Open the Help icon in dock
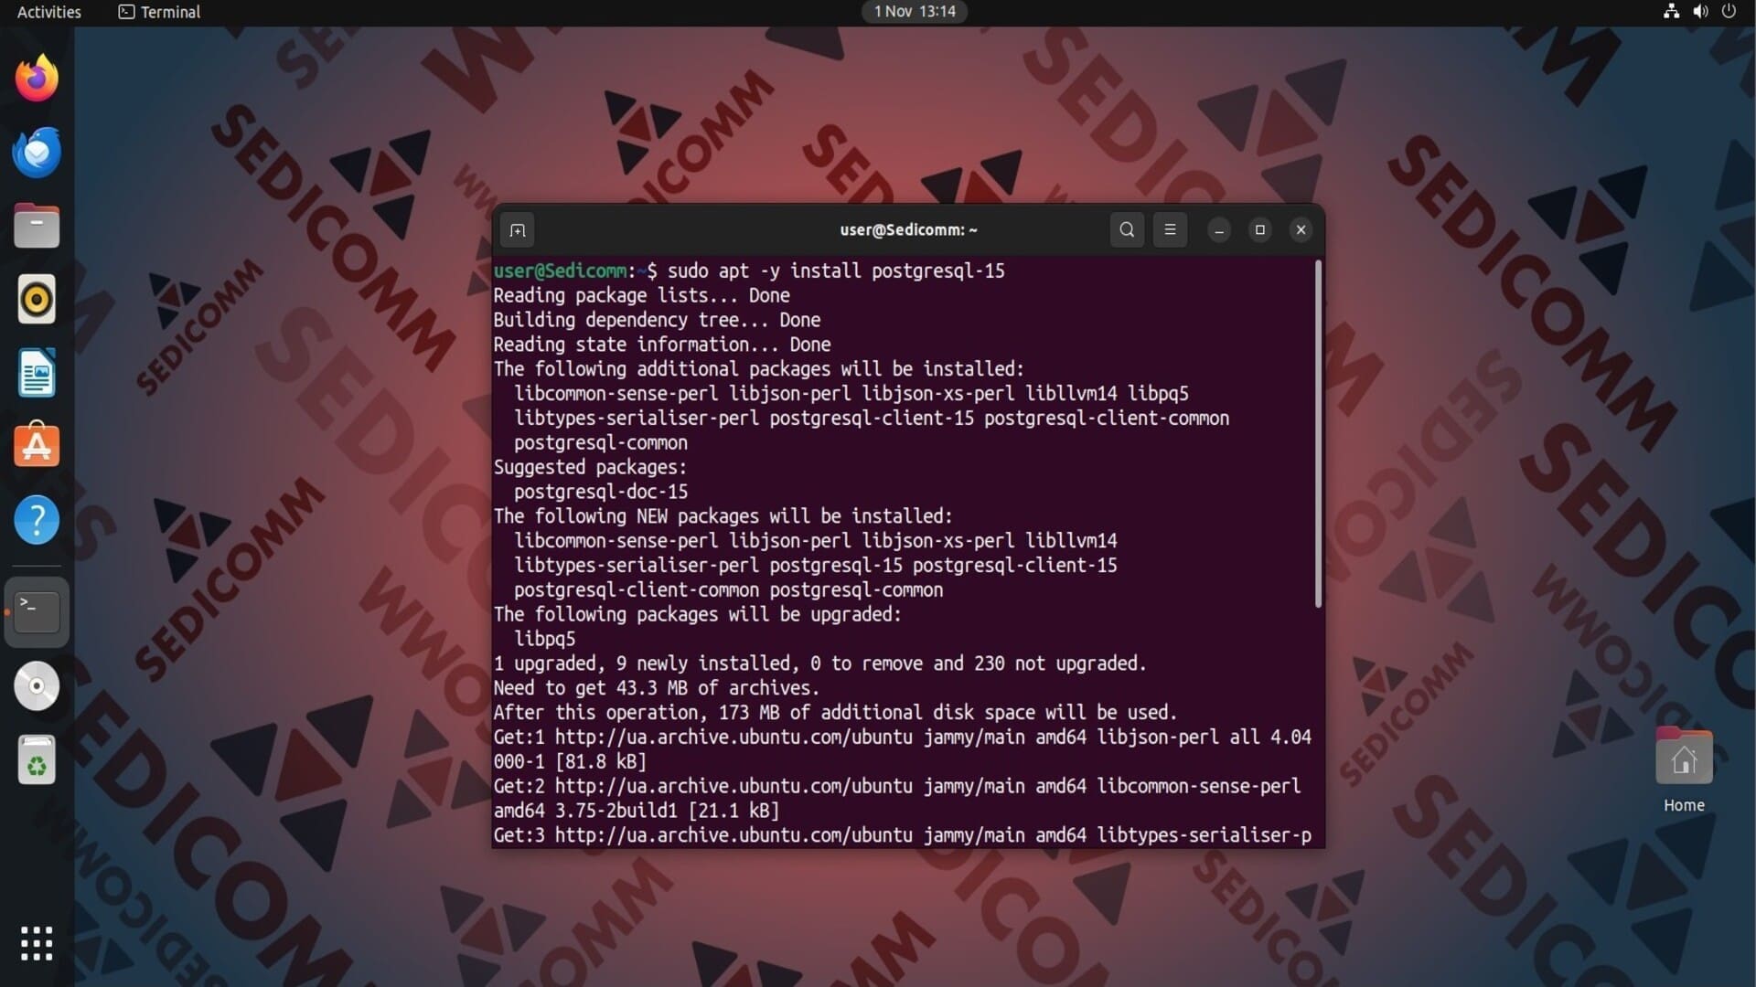Viewport: 1756px width, 987px height. tap(37, 520)
